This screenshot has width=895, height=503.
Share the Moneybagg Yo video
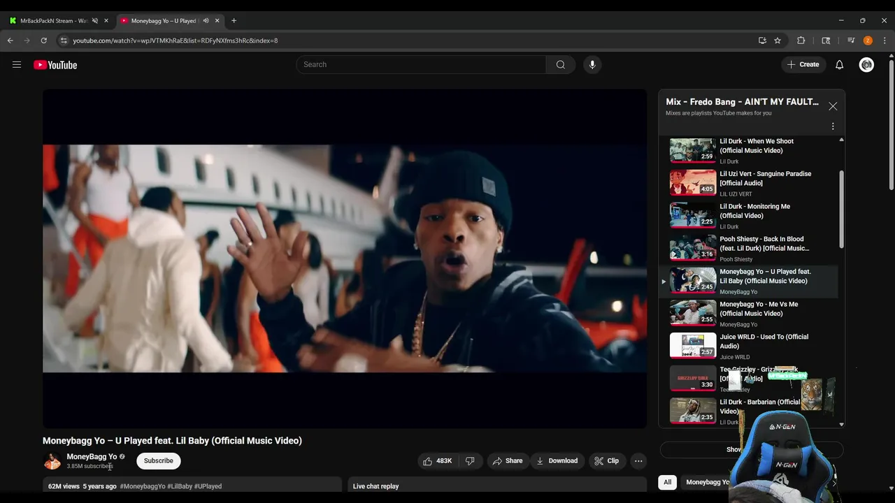[x=508, y=461]
